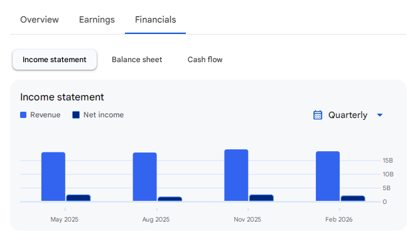Screen dimensions: 420x241
Task: Switch to Cash flow view
Action: tap(205, 60)
